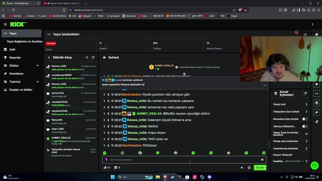Open the wrench moderation icon in right sidebar
The width and height of the screenshot is (322, 181).
[317, 112]
